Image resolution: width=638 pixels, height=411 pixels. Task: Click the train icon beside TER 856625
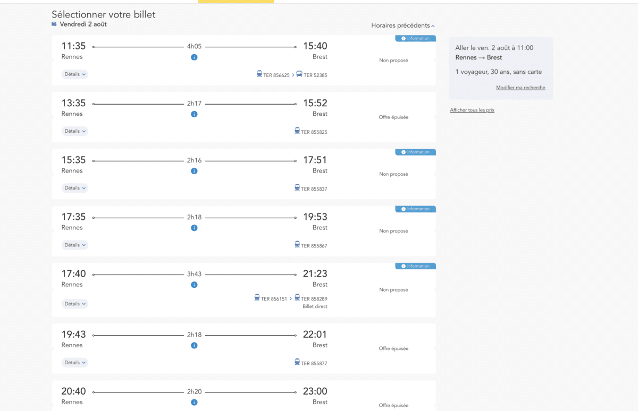(x=259, y=74)
